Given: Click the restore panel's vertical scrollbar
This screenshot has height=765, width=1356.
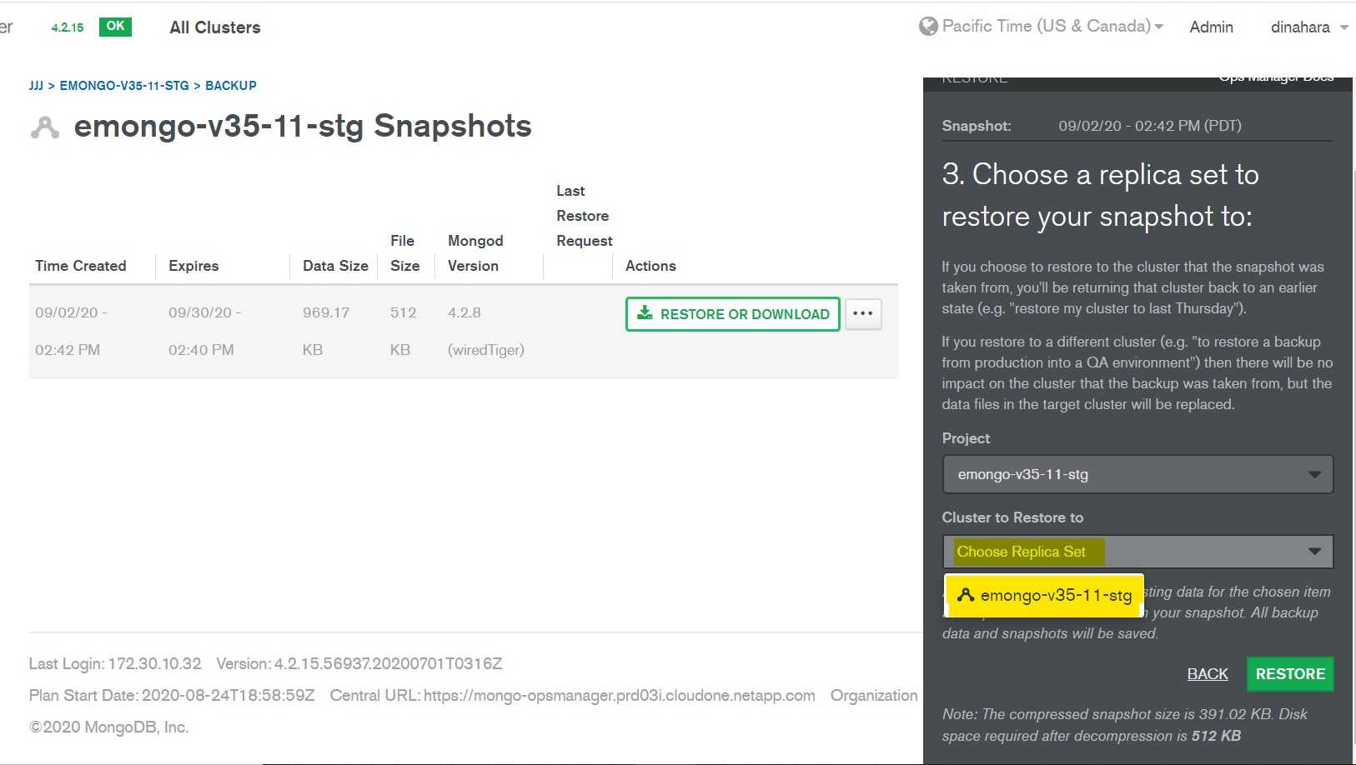Looking at the screenshot, I should tap(1353, 417).
